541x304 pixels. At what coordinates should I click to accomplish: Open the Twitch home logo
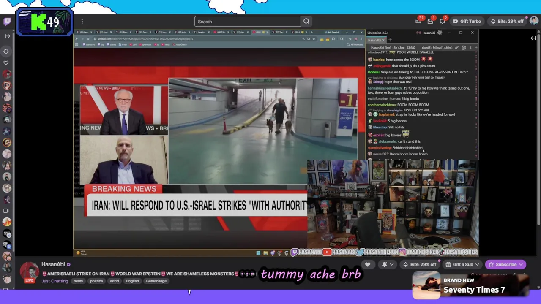pos(7,21)
